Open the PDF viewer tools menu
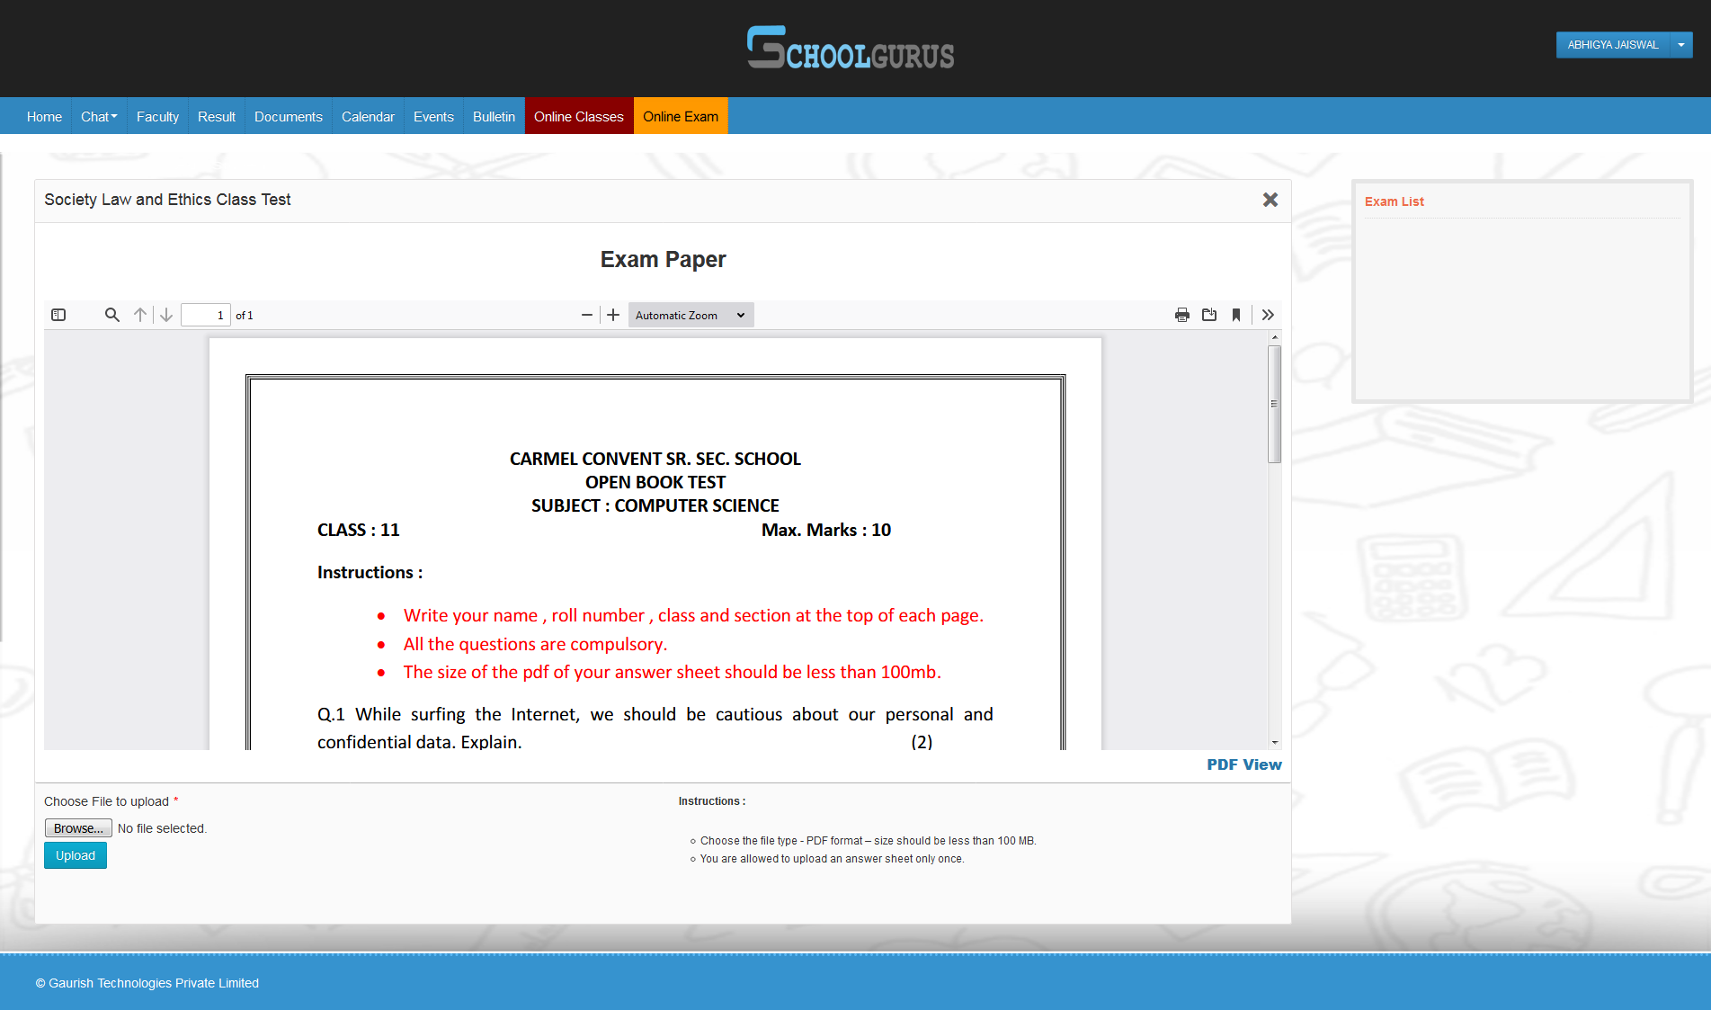The image size is (1711, 1010). pyautogui.click(x=1268, y=315)
